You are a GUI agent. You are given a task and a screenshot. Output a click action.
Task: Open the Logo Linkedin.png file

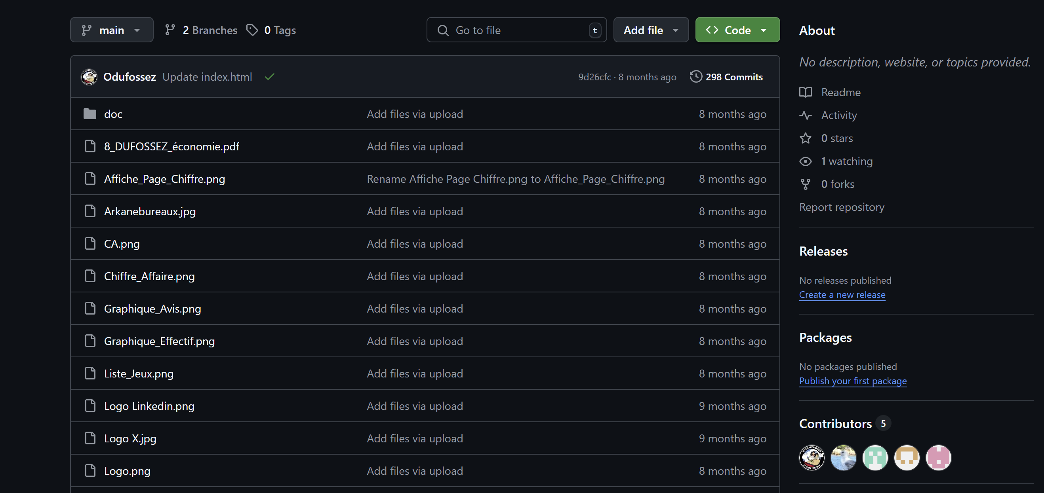tap(149, 406)
